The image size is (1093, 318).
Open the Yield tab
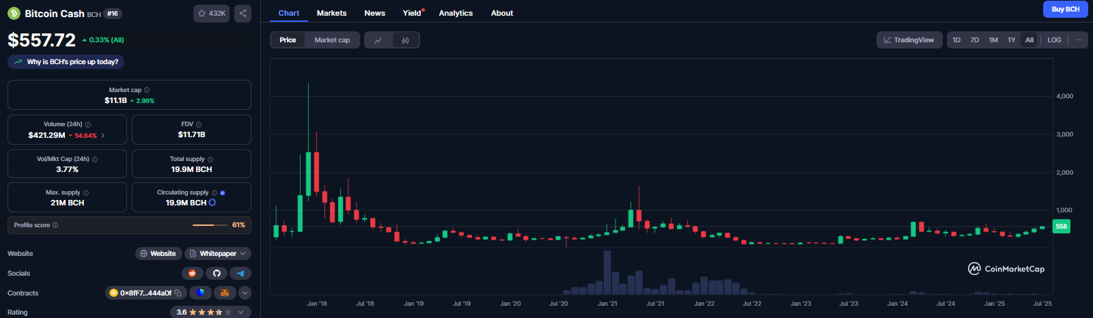tap(413, 13)
